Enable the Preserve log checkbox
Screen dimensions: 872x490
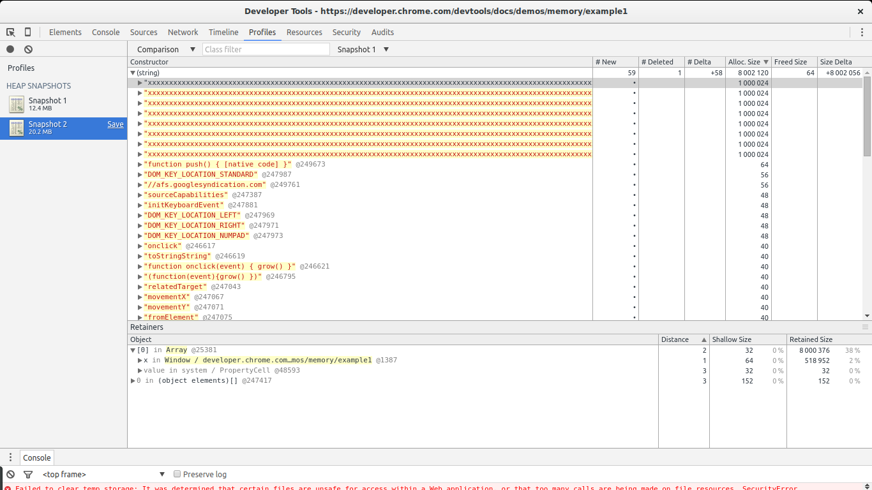[177, 474]
